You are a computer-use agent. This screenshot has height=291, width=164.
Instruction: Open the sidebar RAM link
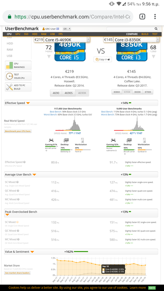click(x=10, y=50)
